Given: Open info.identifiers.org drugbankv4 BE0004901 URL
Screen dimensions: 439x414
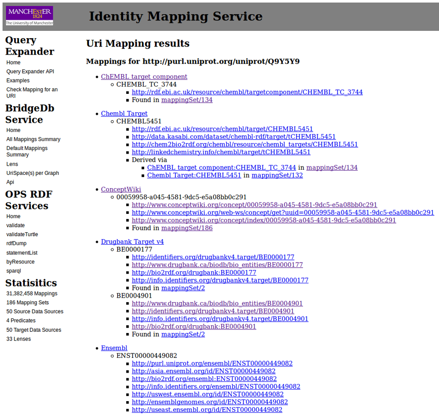Looking at the screenshot, I should (220, 319).
